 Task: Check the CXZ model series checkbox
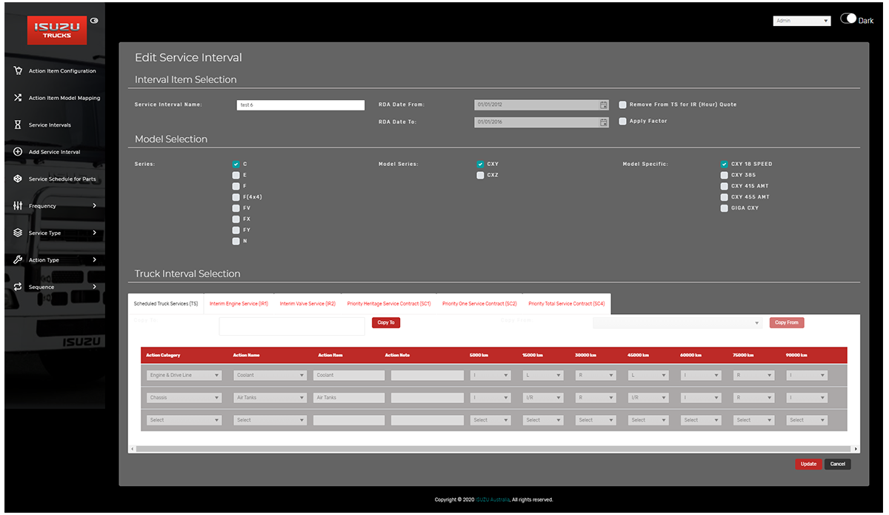[x=481, y=176]
